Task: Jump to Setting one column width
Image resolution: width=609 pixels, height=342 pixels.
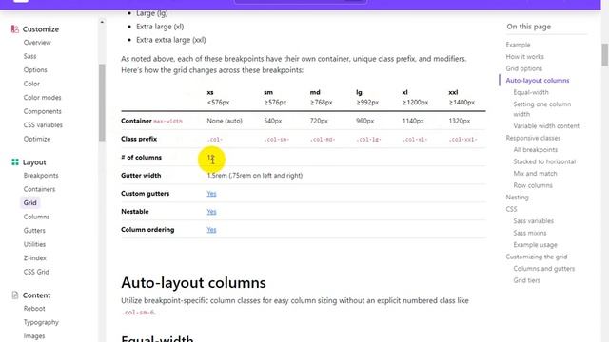Action: coord(541,109)
